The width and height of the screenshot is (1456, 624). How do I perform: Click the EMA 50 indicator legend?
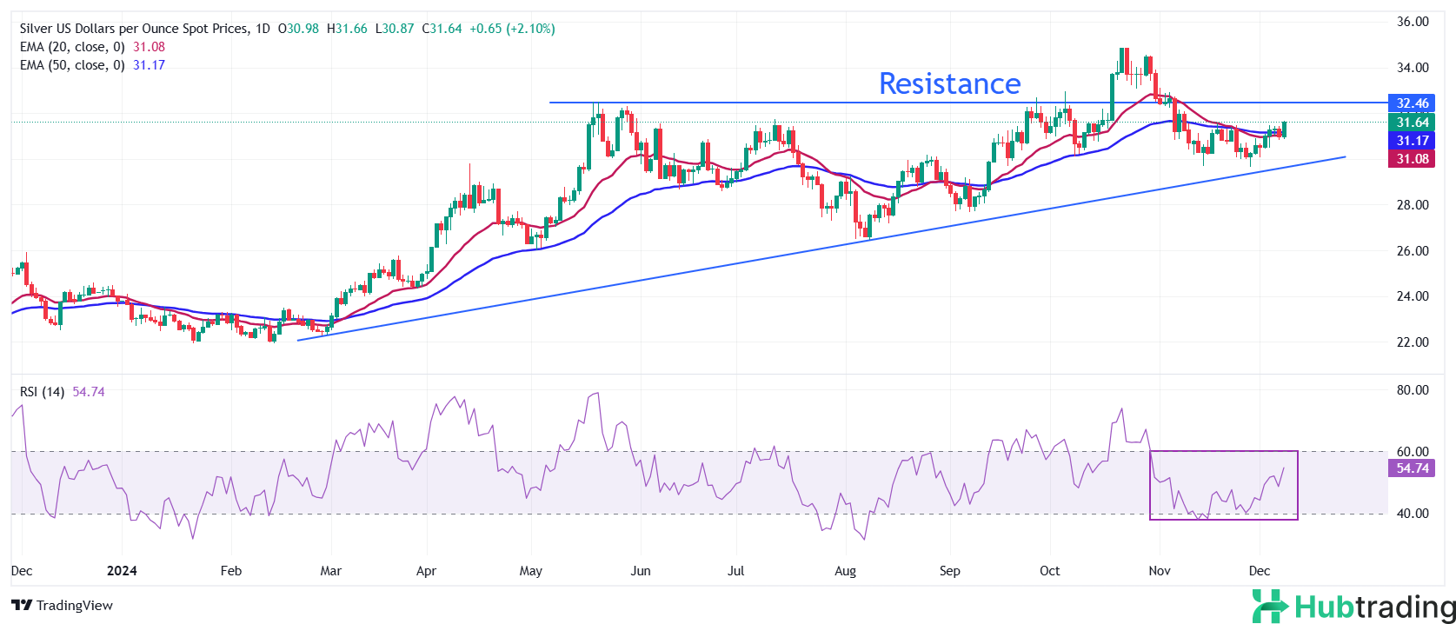[72, 65]
